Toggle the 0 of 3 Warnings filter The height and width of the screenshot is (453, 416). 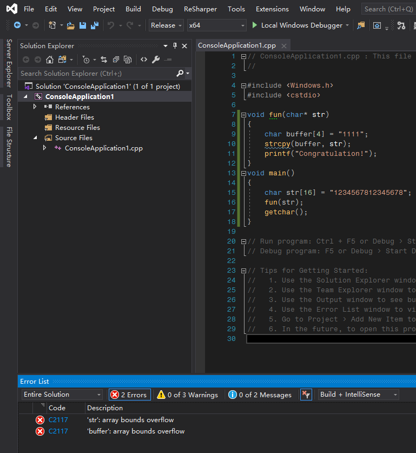coord(188,395)
